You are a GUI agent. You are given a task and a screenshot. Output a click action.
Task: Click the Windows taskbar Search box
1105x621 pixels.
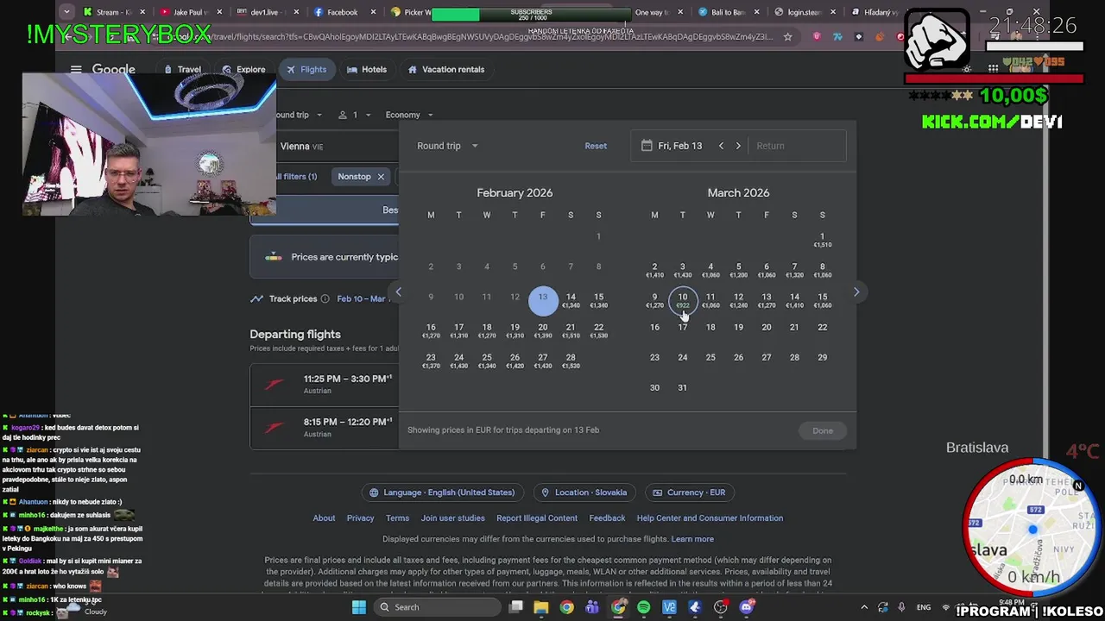click(x=439, y=607)
